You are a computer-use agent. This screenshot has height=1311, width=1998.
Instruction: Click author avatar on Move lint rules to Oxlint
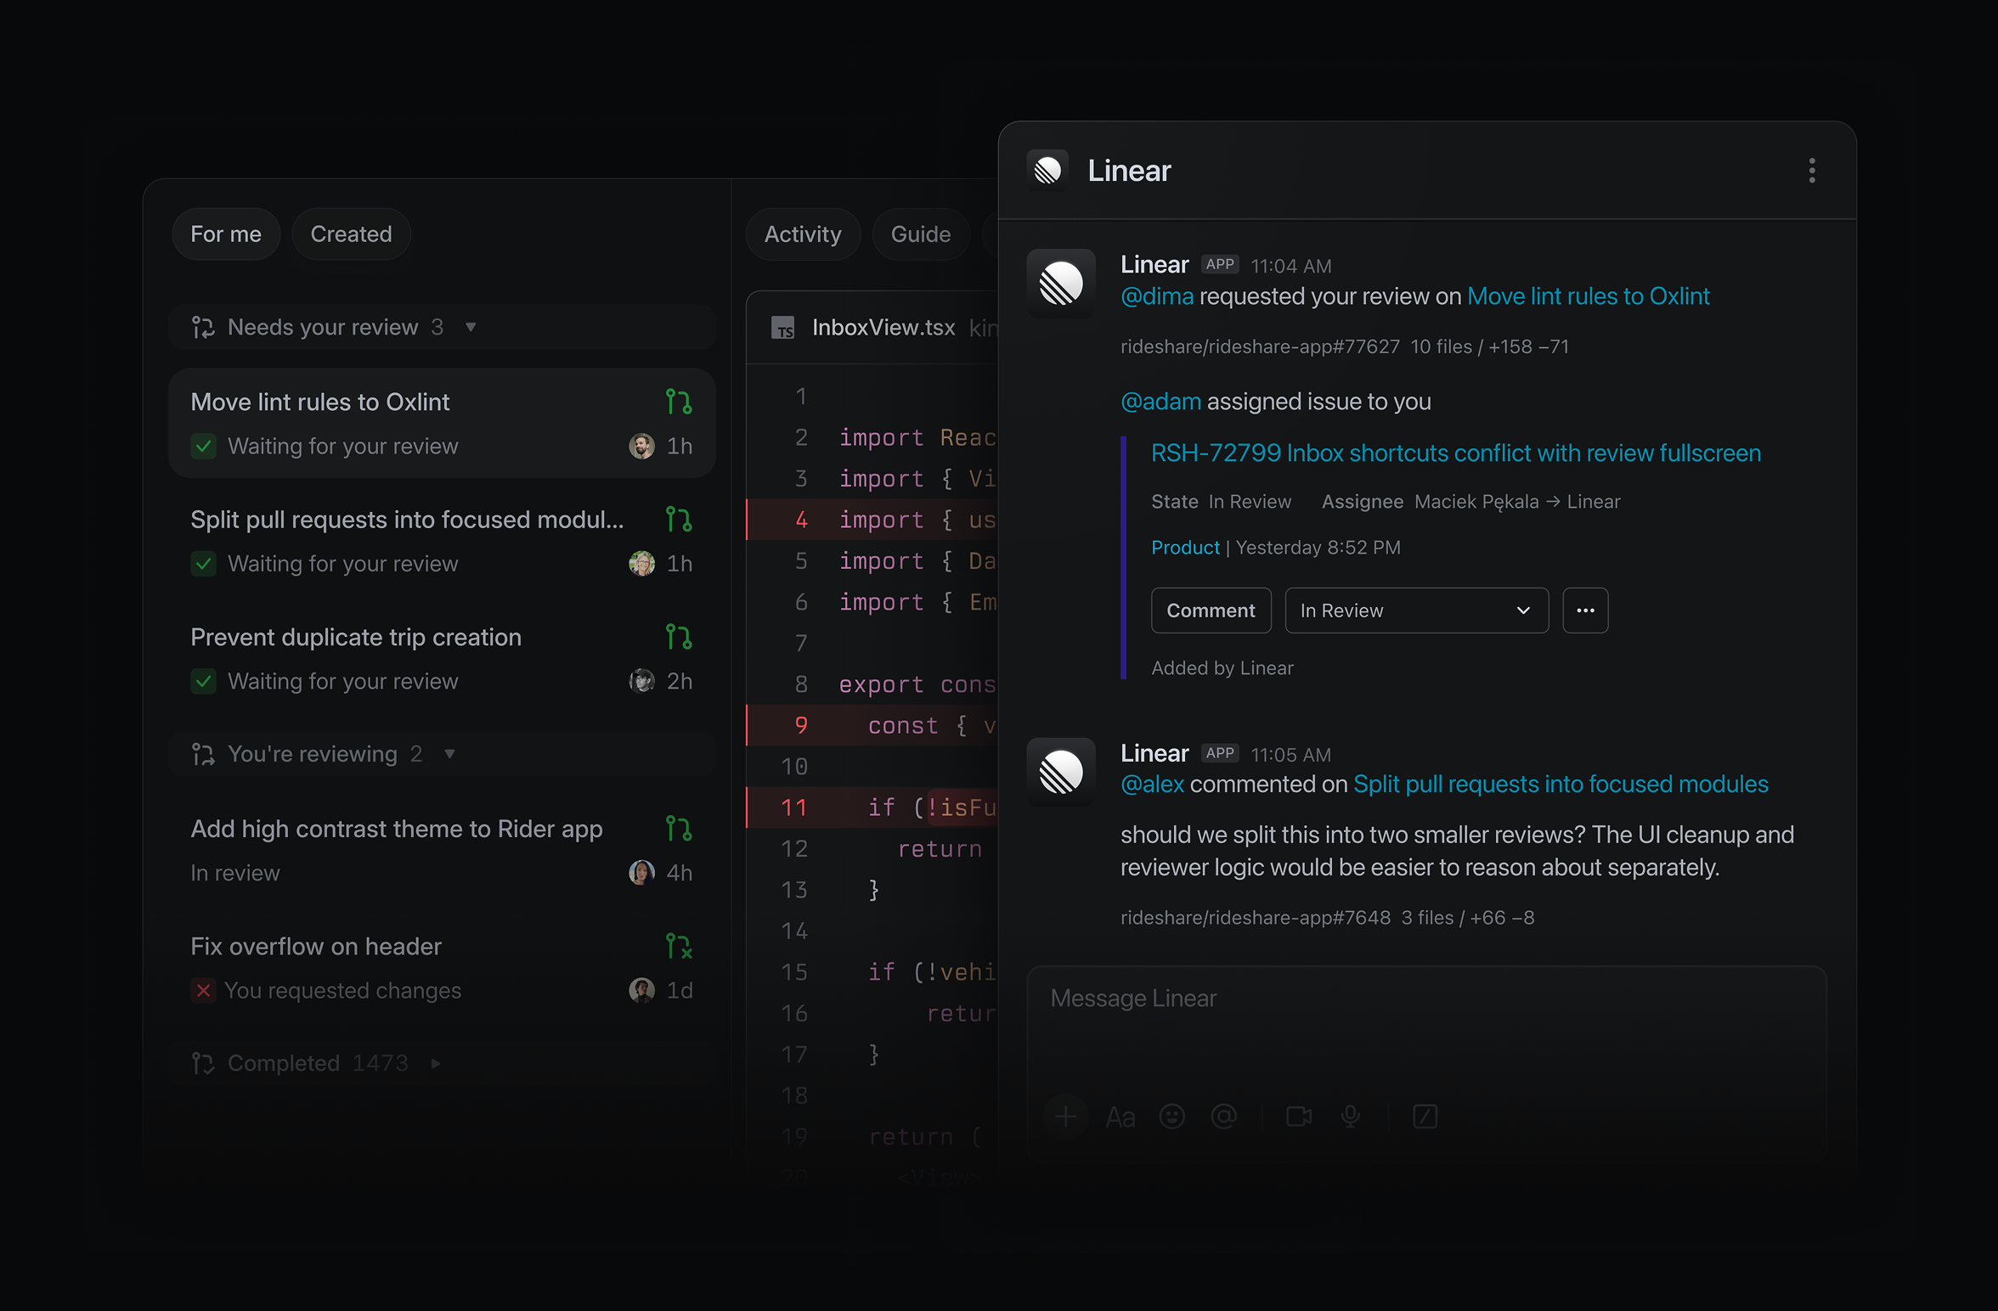[641, 446]
